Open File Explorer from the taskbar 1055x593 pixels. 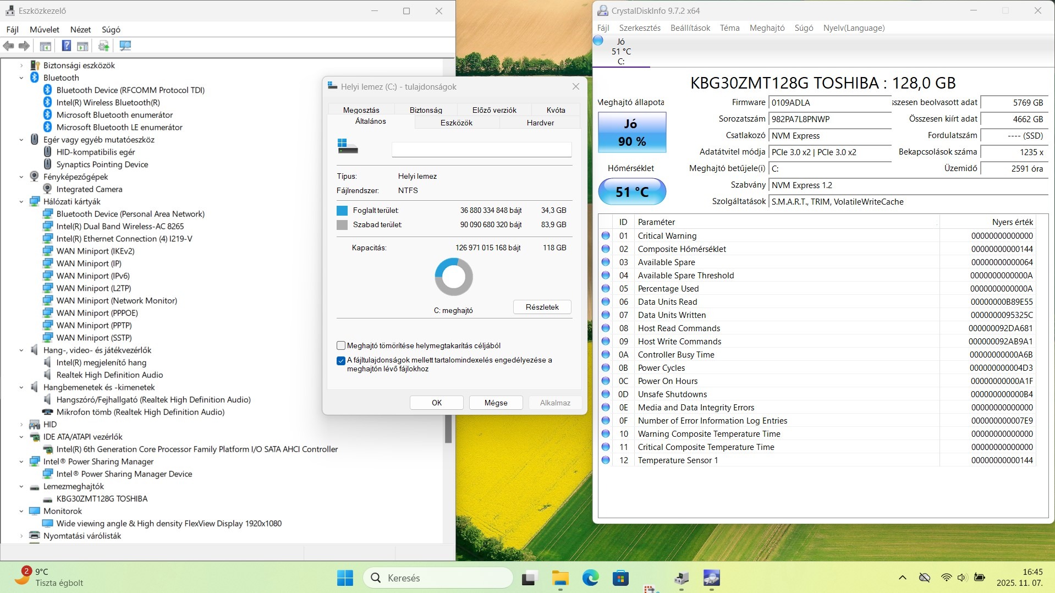tap(560, 578)
